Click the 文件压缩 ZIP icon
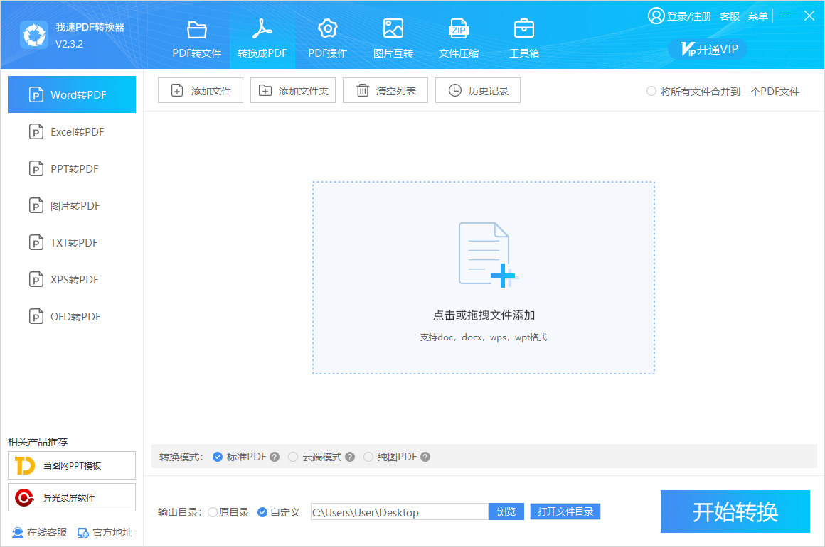This screenshot has width=825, height=547. pos(458,30)
